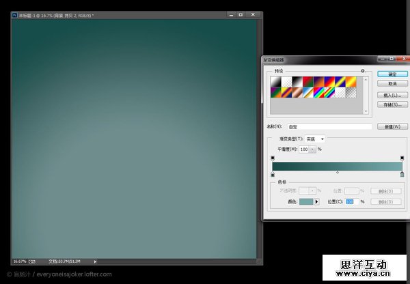This screenshot has height=284, width=410.
Task: Select the right opacity stop
Action: point(402,158)
